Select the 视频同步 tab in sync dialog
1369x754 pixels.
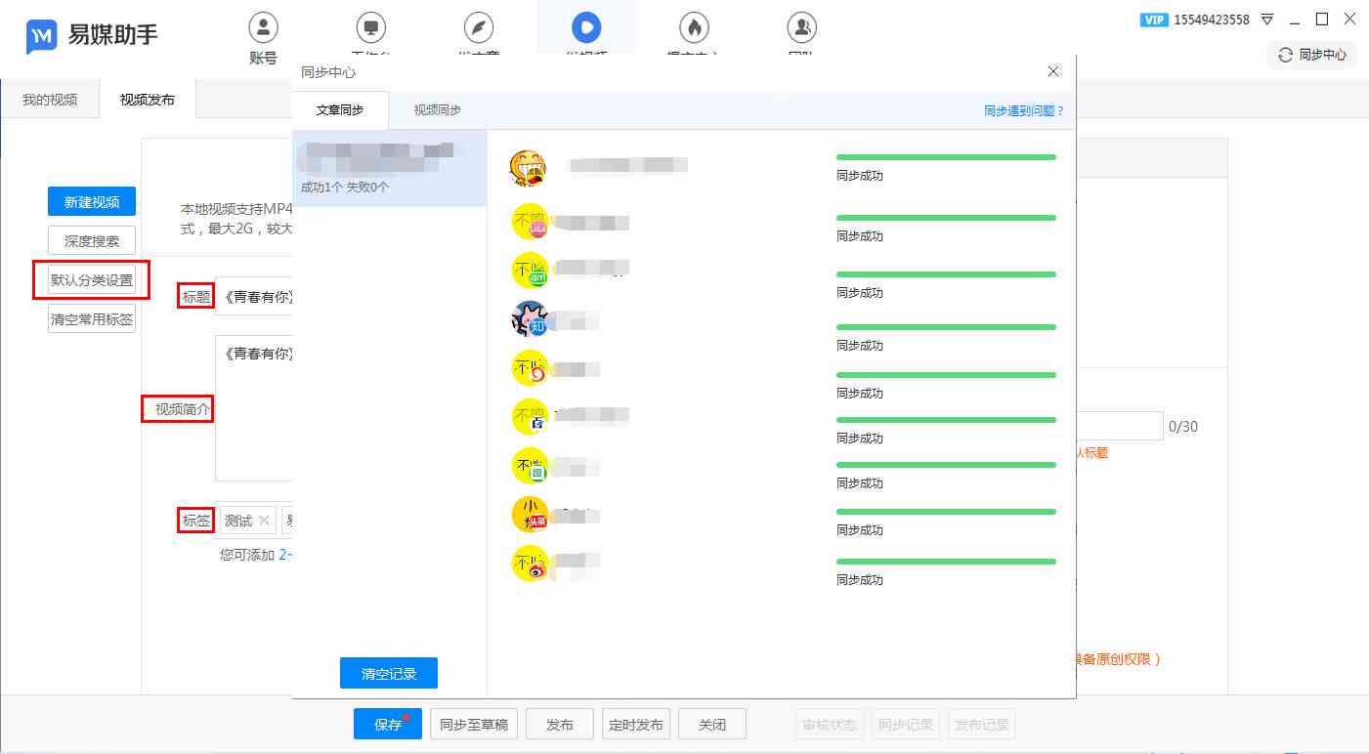click(x=438, y=110)
